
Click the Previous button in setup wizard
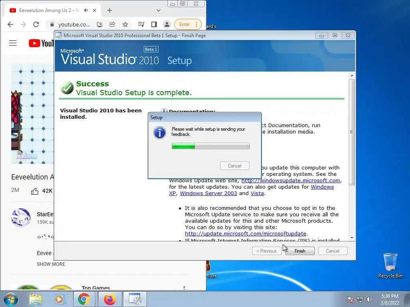tap(266, 251)
